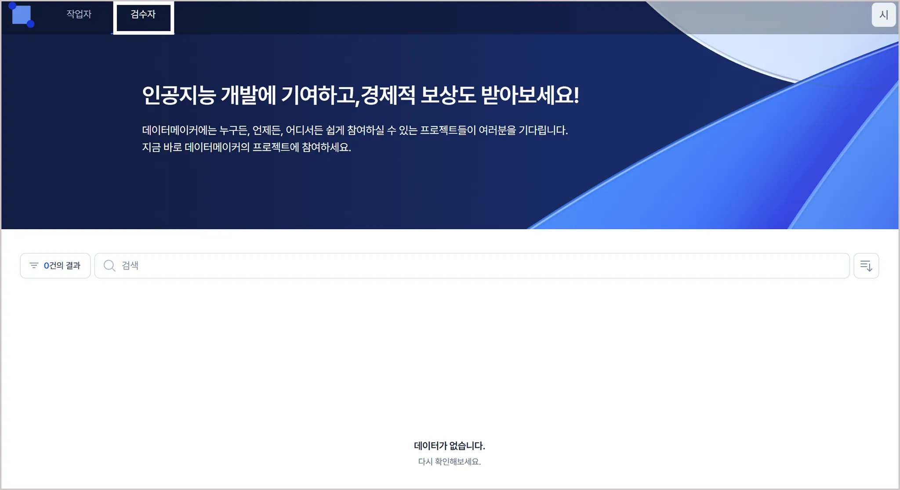Select the 검수자 tab
This screenshot has height=490, width=900.
tap(143, 14)
